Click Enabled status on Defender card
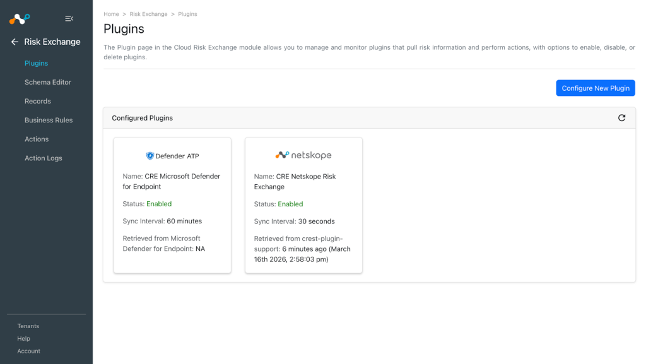The width and height of the screenshot is (646, 364). pos(159,204)
